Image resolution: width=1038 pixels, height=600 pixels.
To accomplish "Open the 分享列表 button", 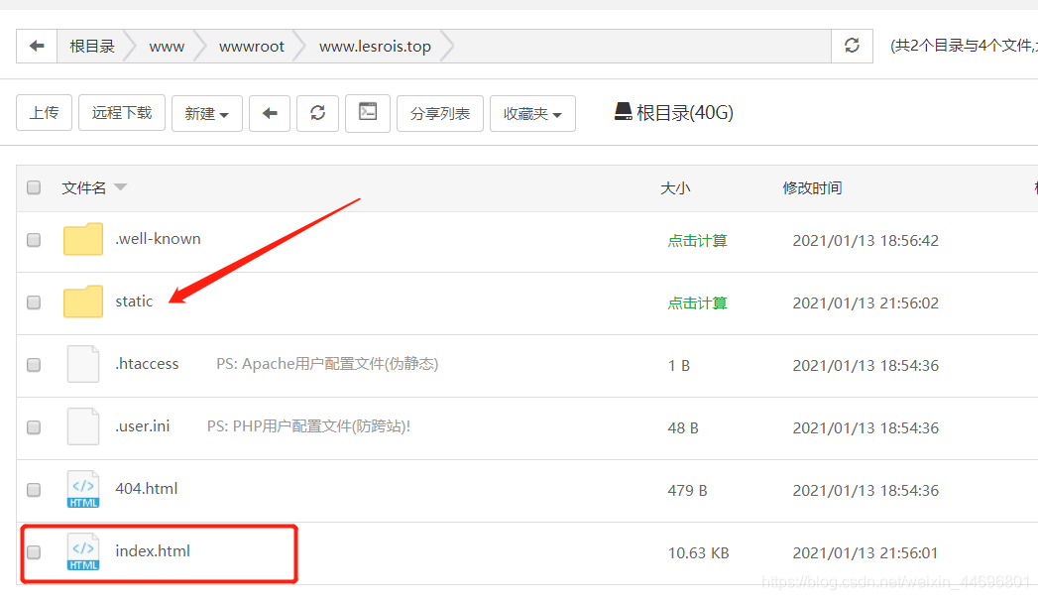I will coord(439,113).
